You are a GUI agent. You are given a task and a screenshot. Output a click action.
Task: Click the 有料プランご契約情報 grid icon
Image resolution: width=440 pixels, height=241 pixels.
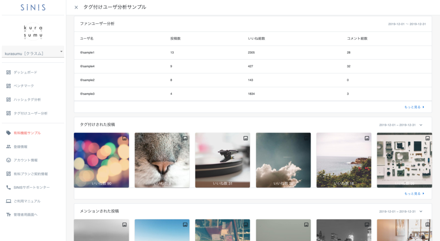tap(9, 173)
